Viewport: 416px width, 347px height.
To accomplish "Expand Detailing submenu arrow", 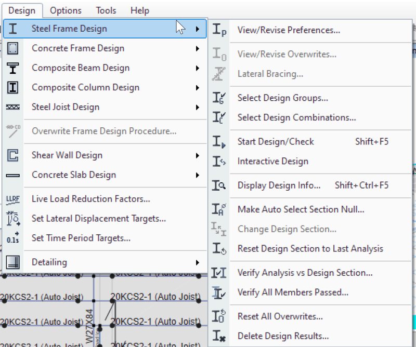I will [x=198, y=262].
